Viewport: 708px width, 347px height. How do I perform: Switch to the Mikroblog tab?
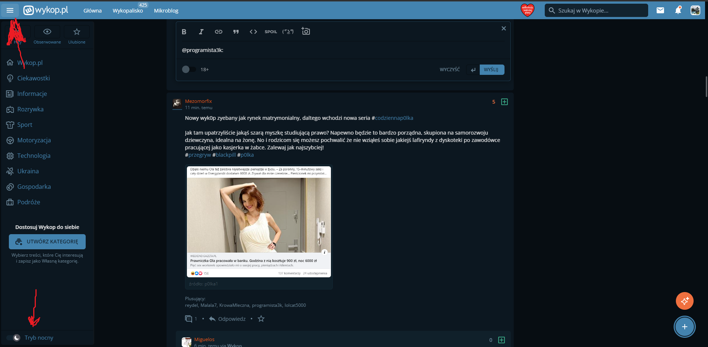click(x=166, y=11)
